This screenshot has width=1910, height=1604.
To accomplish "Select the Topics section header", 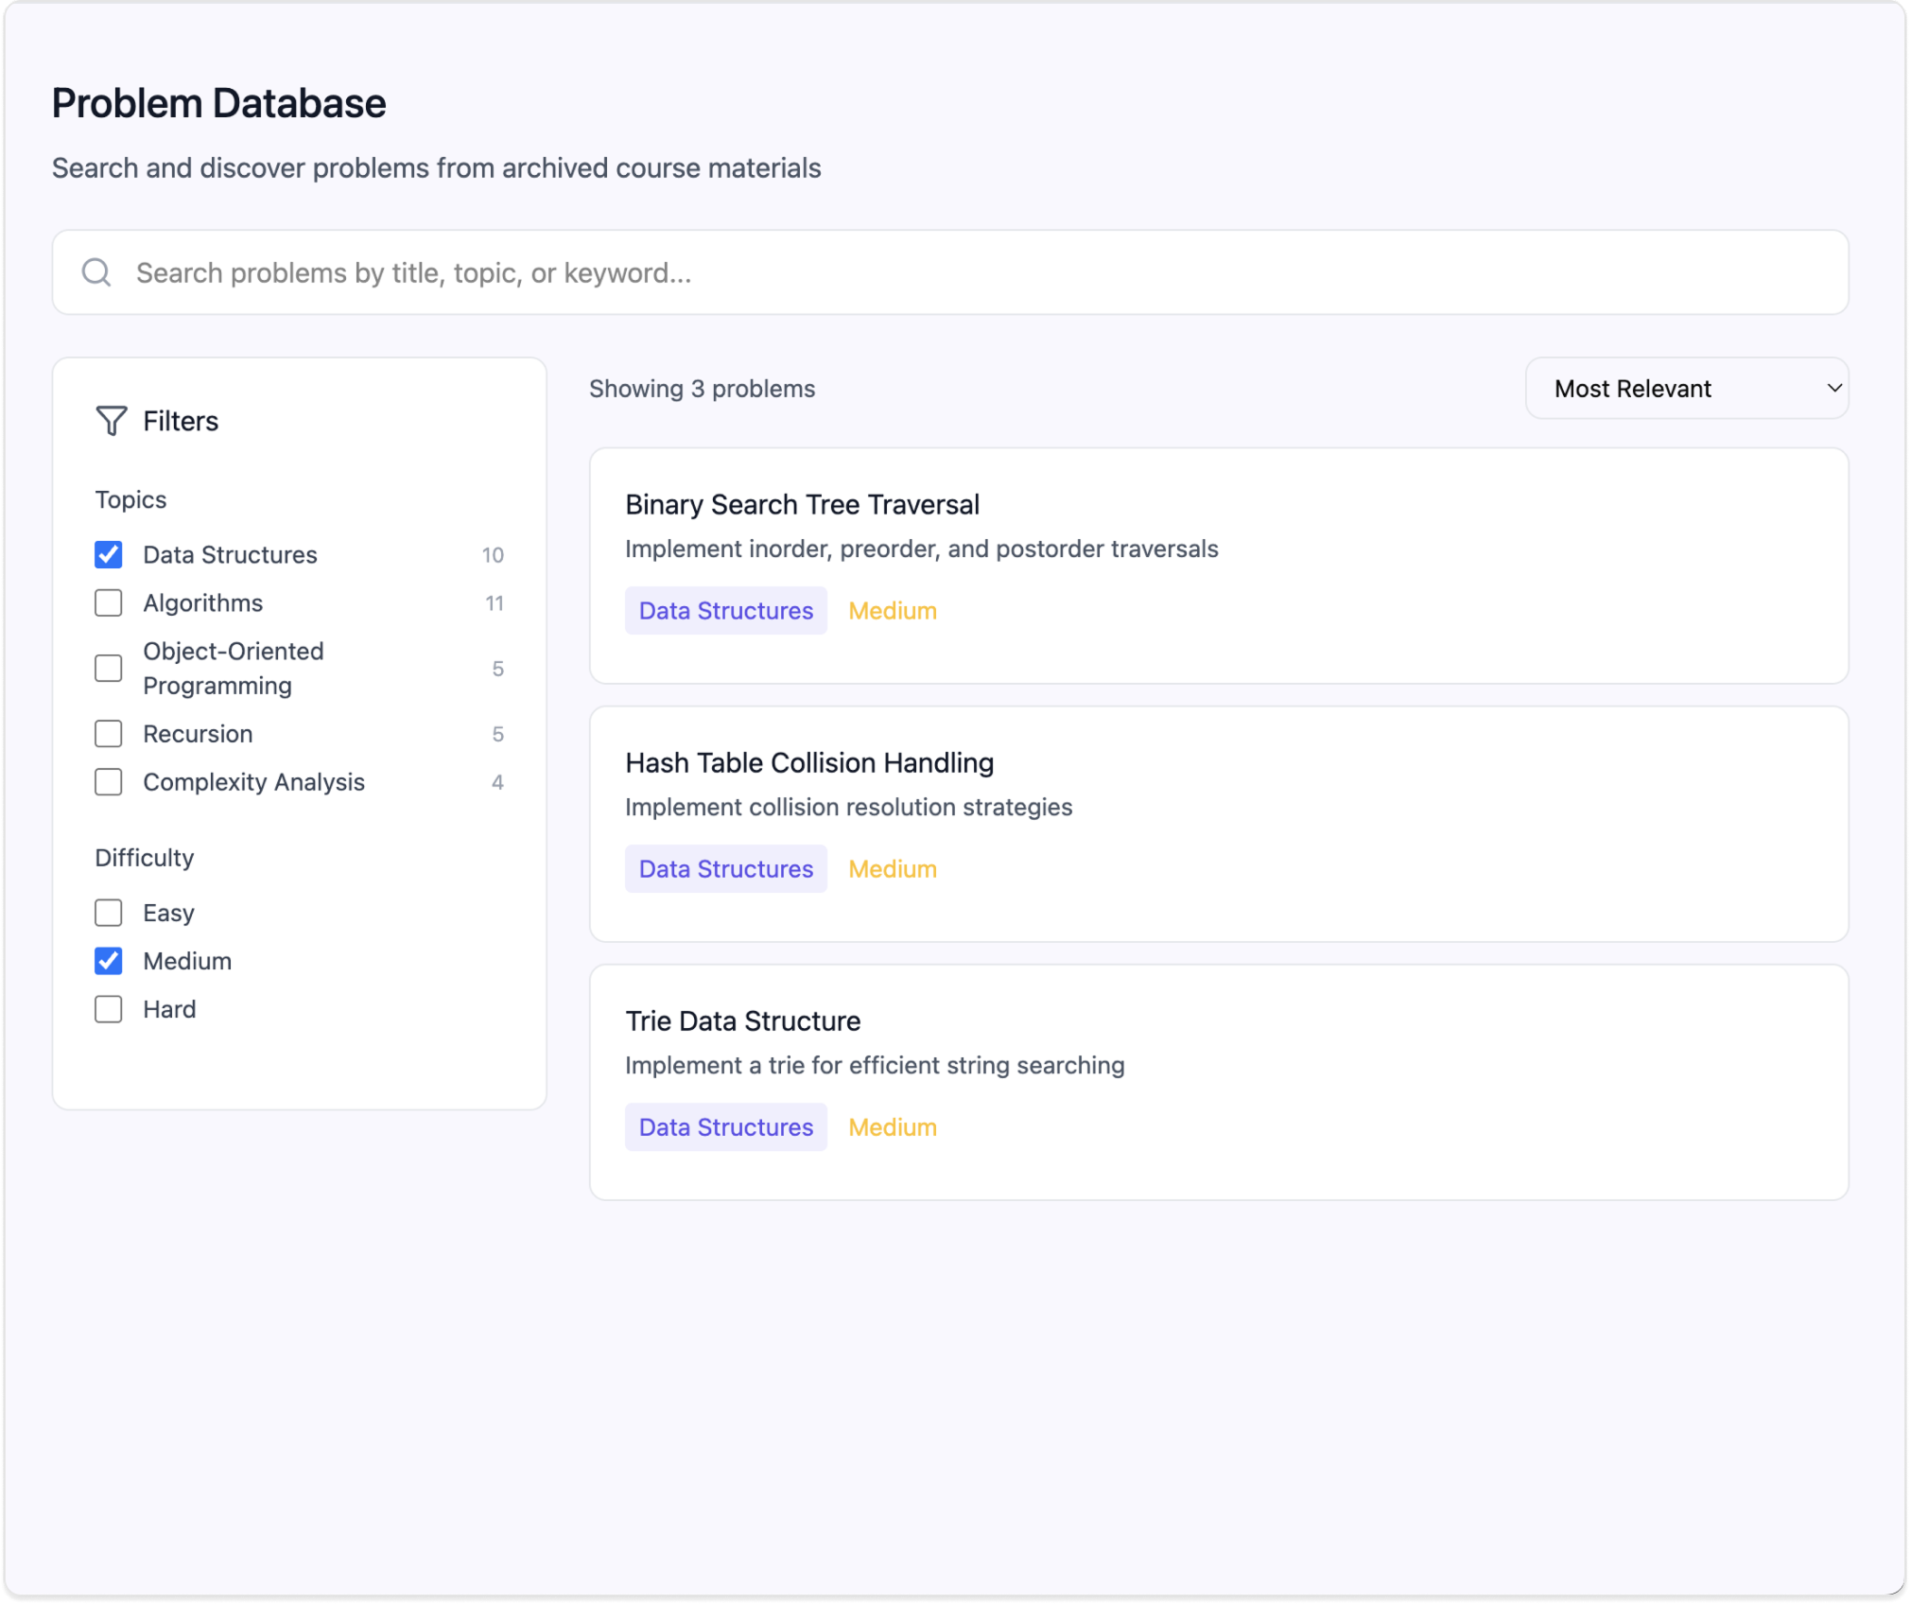I will tap(131, 498).
